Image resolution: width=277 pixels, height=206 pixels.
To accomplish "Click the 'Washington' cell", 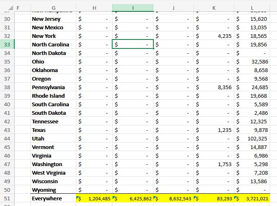I will (53, 164).
